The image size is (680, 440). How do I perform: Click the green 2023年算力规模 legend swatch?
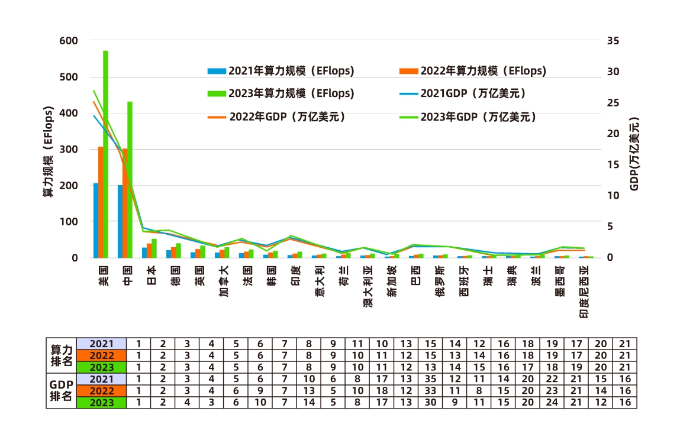(217, 94)
